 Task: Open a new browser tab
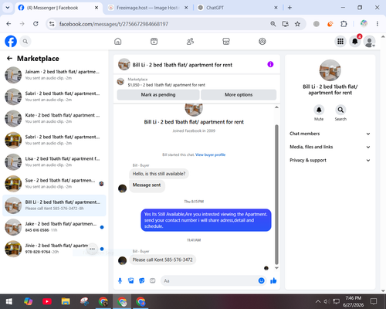[x=289, y=8]
